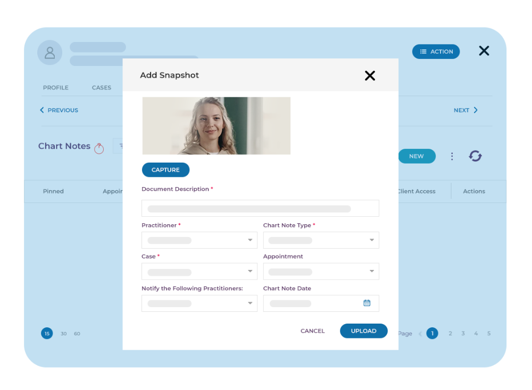Click the X icon at the top right
532x390 pixels.
484,50
